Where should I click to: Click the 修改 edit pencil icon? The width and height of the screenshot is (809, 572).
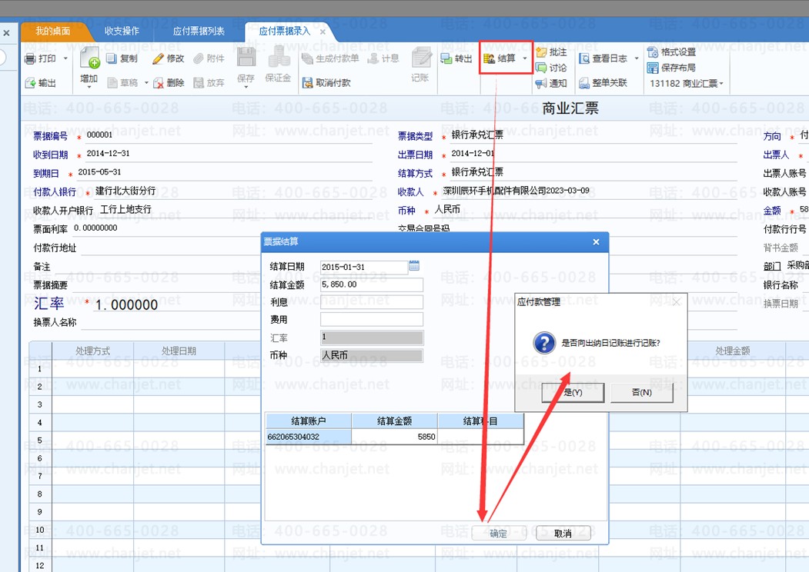[x=158, y=58]
